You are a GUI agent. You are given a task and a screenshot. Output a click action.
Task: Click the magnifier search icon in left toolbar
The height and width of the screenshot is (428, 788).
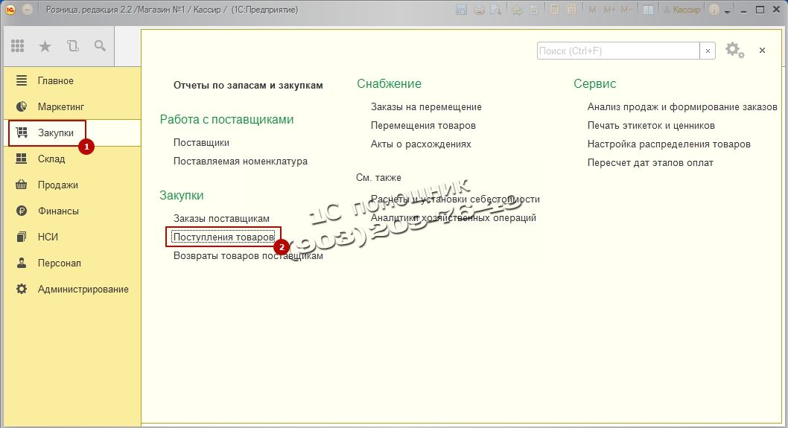[100, 46]
